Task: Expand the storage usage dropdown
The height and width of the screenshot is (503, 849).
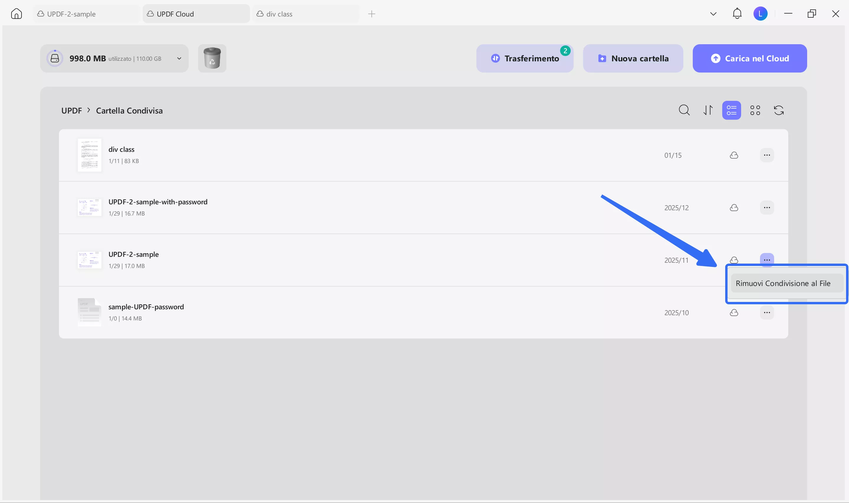Action: pyautogui.click(x=179, y=58)
